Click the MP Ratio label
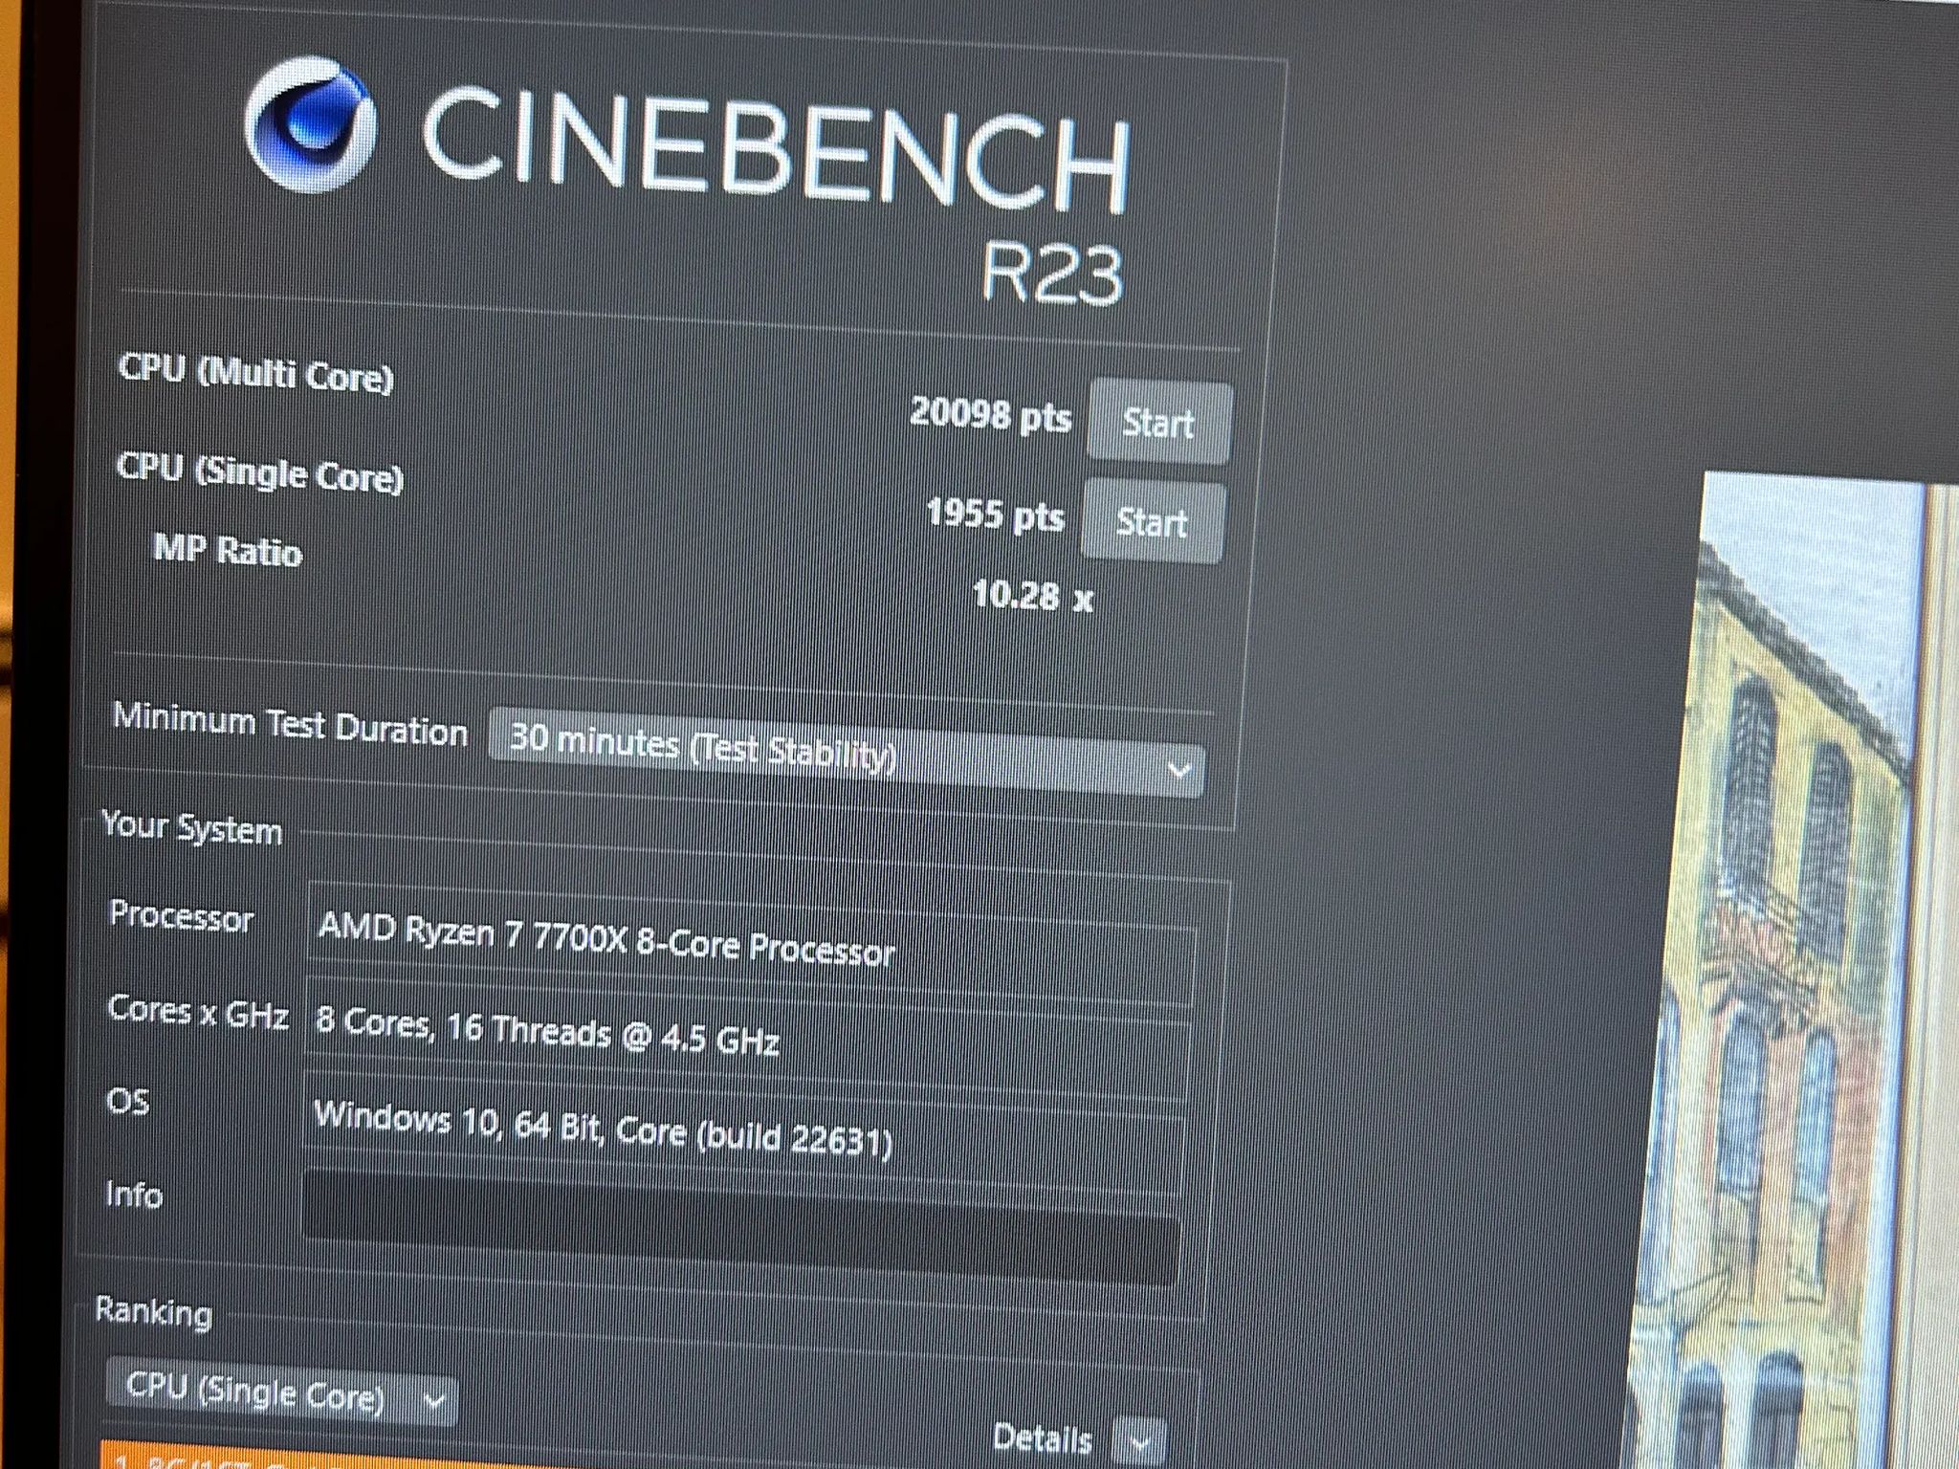The height and width of the screenshot is (1469, 1959). 228,551
